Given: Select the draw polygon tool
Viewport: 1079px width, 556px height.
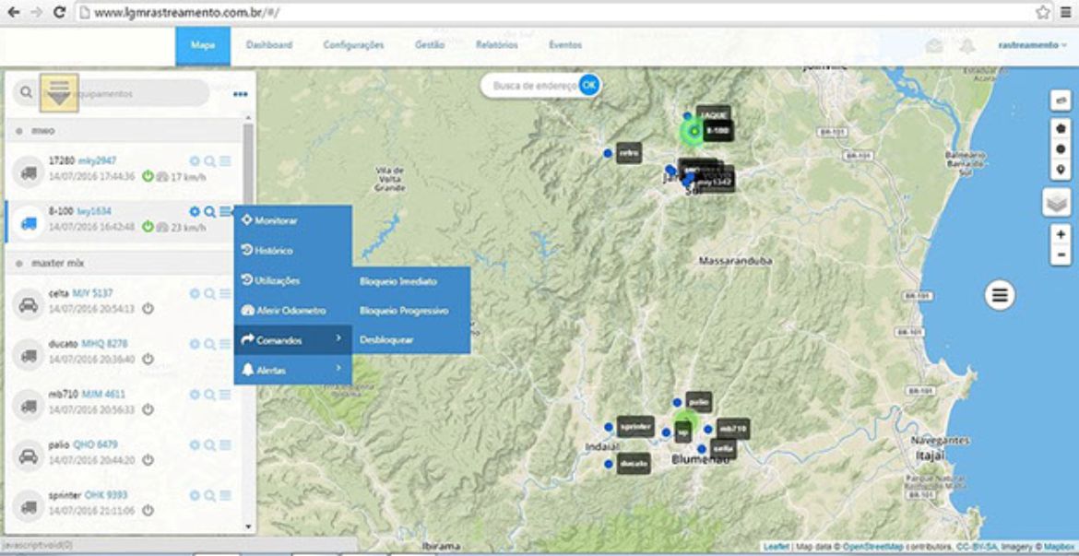Looking at the screenshot, I should 1061,128.
